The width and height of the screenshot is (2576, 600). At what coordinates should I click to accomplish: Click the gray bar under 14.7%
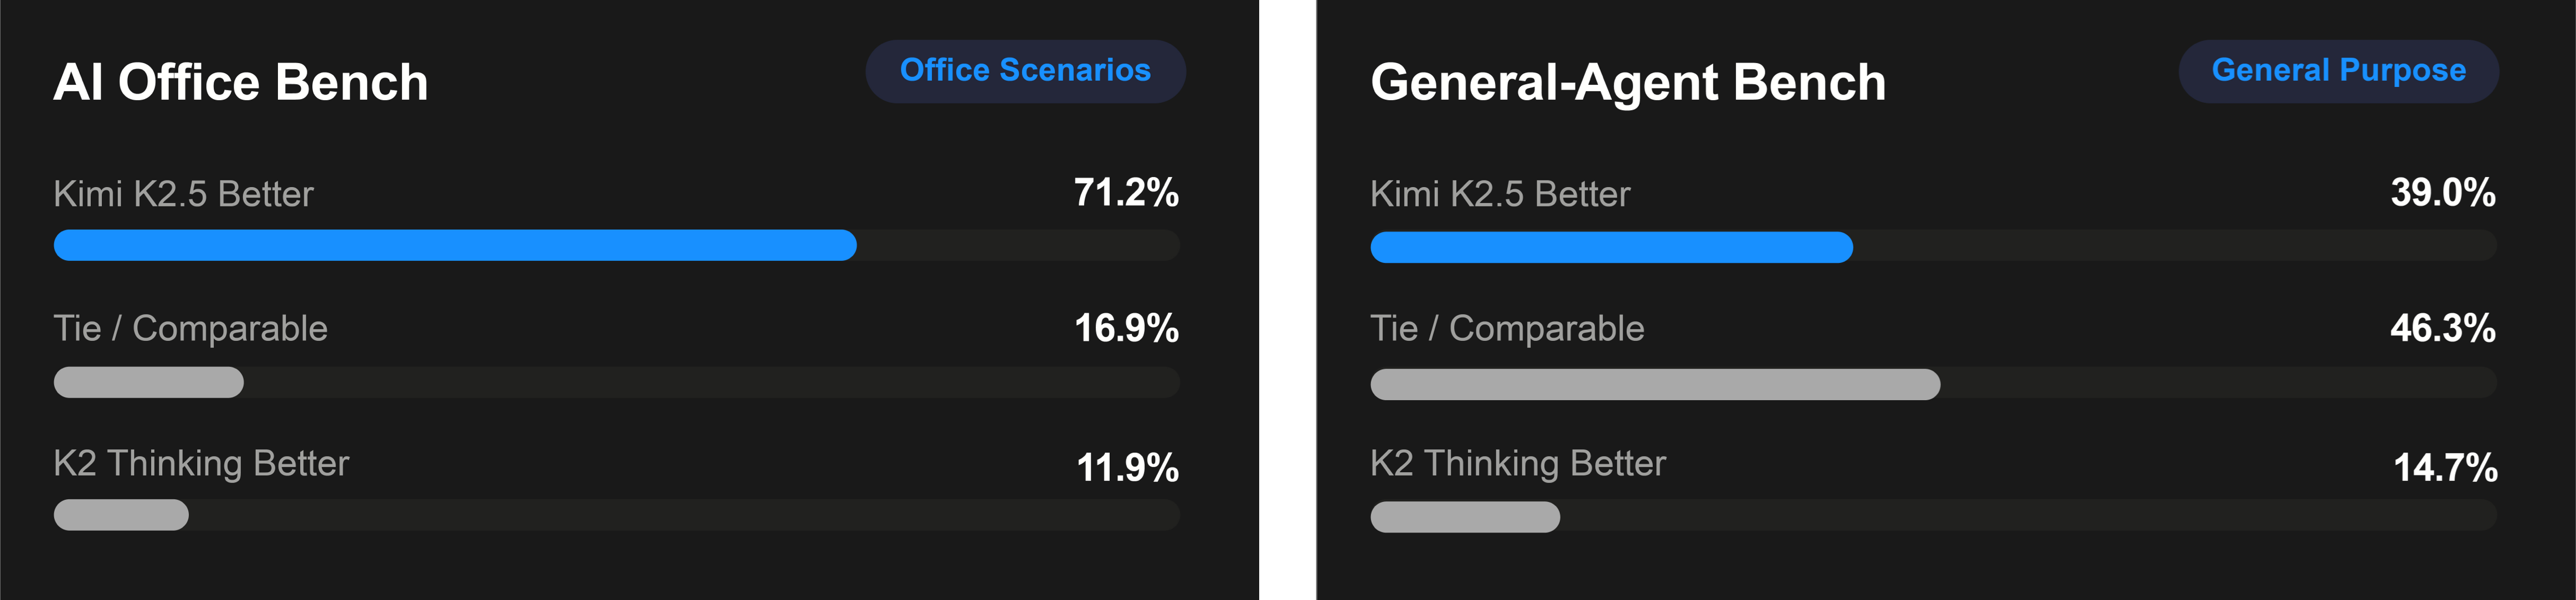coord(1465,517)
